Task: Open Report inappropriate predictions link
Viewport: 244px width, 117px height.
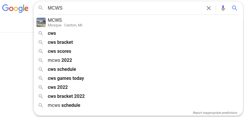Action: pos(215,113)
